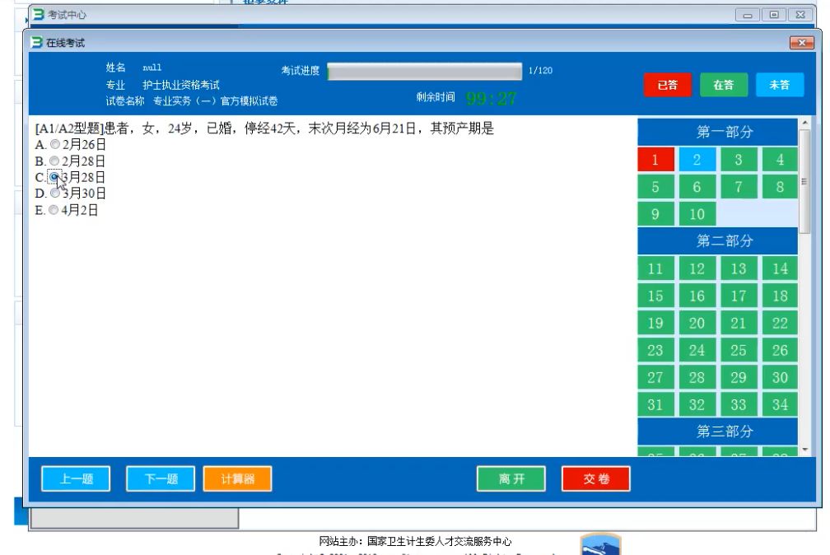Jump to question 17
Viewport: 830px width, 555px height.
(x=739, y=296)
